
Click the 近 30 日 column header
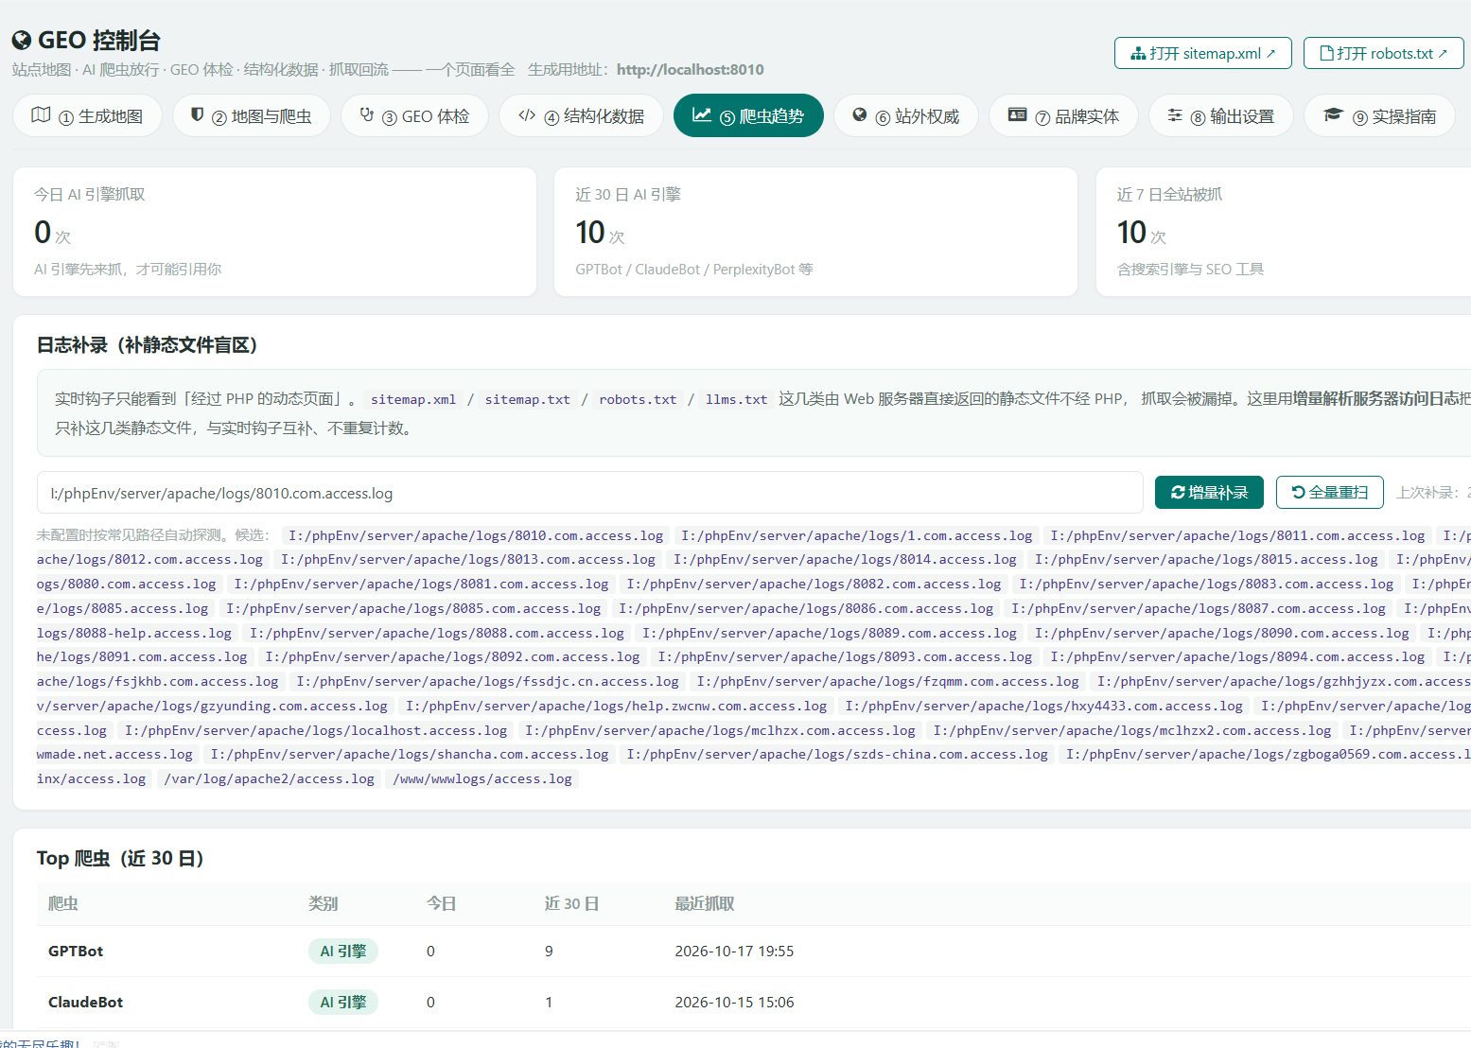(571, 904)
